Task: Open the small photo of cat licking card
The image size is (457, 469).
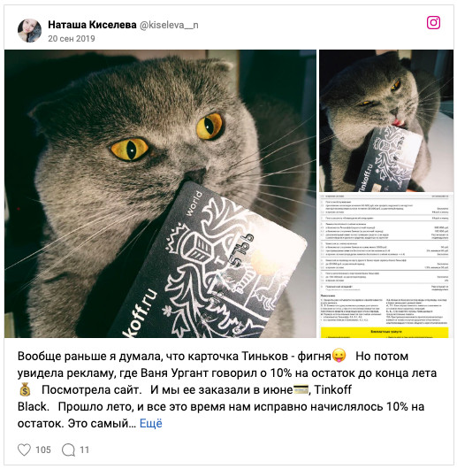Action: tap(386, 121)
